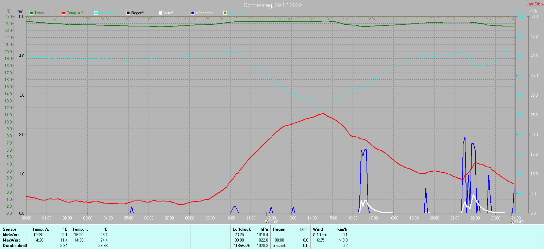Select the 'Temp. I.*' legend label
Viewport: 544px width, 249px height.
(42, 13)
